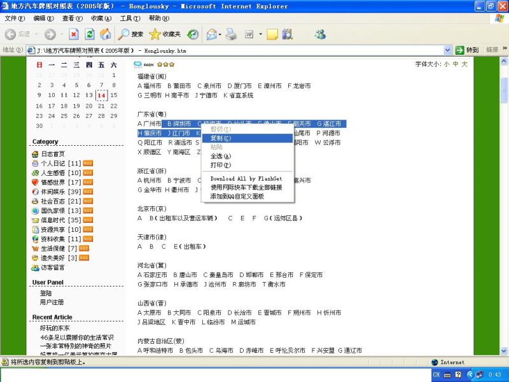509x382 pixels.
Task: Edit the page with Microsoft Word icon
Action: [x=249, y=34]
